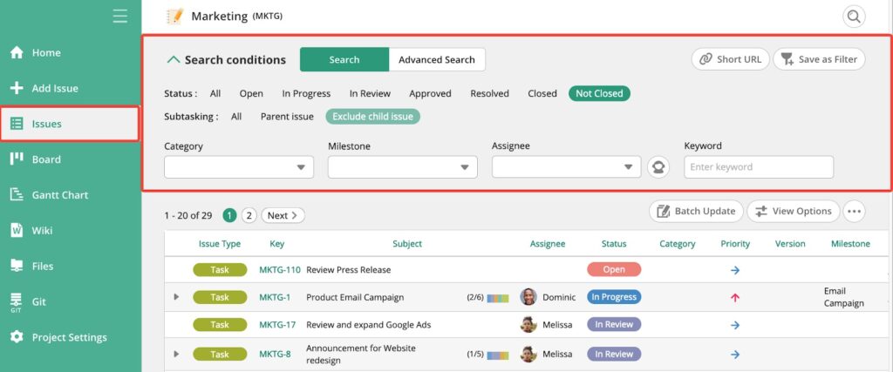Collapse the Search conditions panel
This screenshot has height=372, width=893.
pos(174,60)
